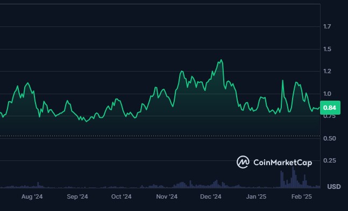348x211 pixels.
Task: Click the 1.0 price axis label
Action: coord(327,94)
